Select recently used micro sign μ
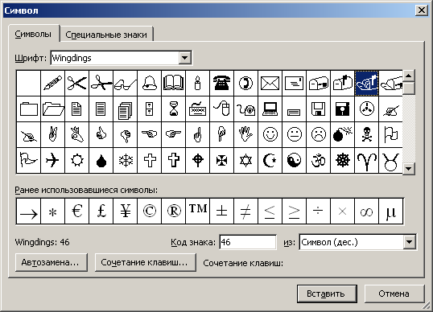Image resolution: width=433 pixels, height=312 pixels. pyautogui.click(x=391, y=211)
